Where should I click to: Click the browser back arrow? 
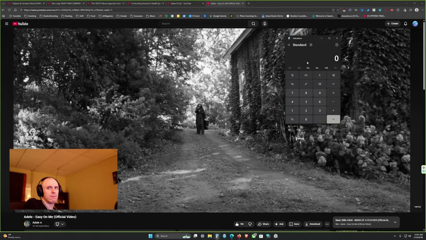click(x=3, y=10)
